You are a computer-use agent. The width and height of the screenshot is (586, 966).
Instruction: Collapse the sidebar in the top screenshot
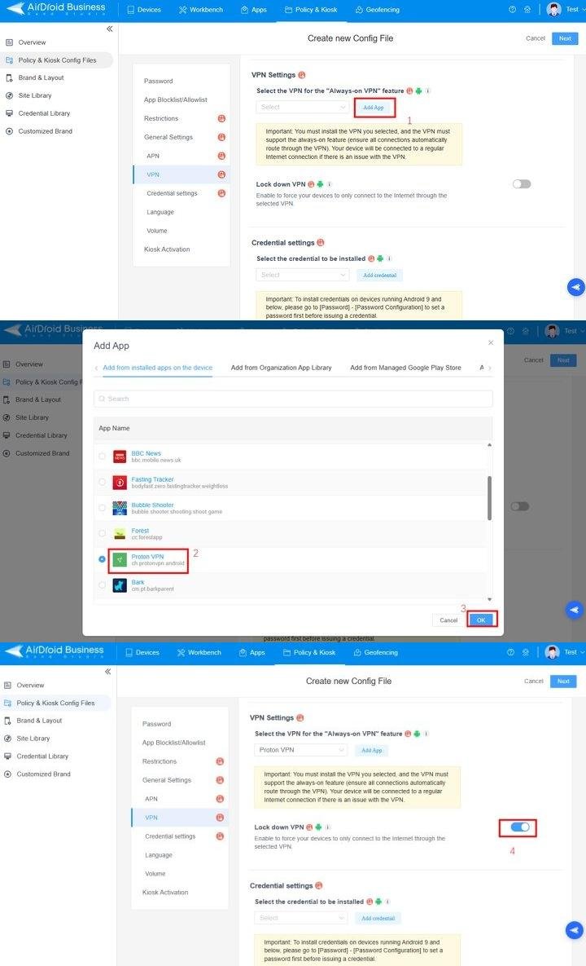click(x=109, y=29)
